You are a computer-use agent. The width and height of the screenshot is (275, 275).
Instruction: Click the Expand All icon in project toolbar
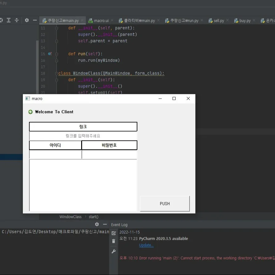click(x=8, y=20)
